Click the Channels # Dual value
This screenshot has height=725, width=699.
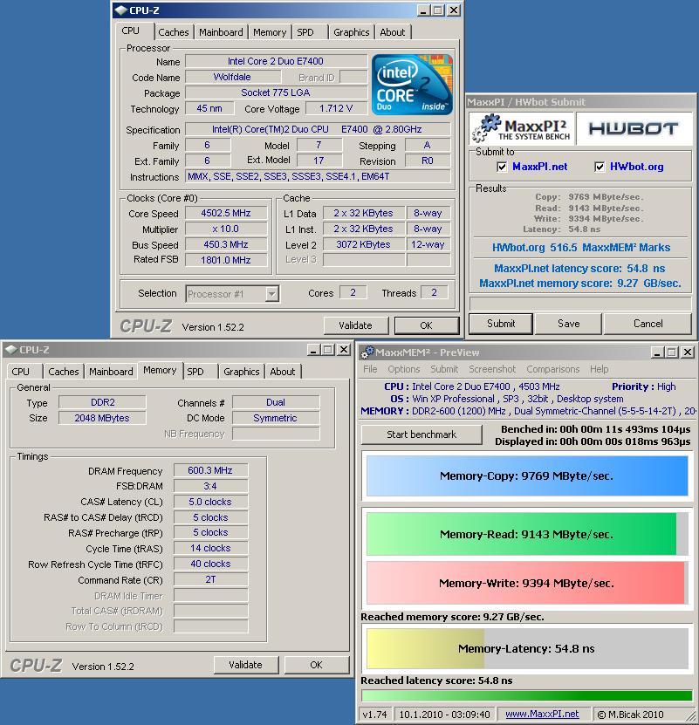pyautogui.click(x=276, y=402)
